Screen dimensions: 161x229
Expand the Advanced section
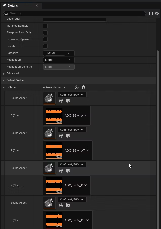click(4, 74)
